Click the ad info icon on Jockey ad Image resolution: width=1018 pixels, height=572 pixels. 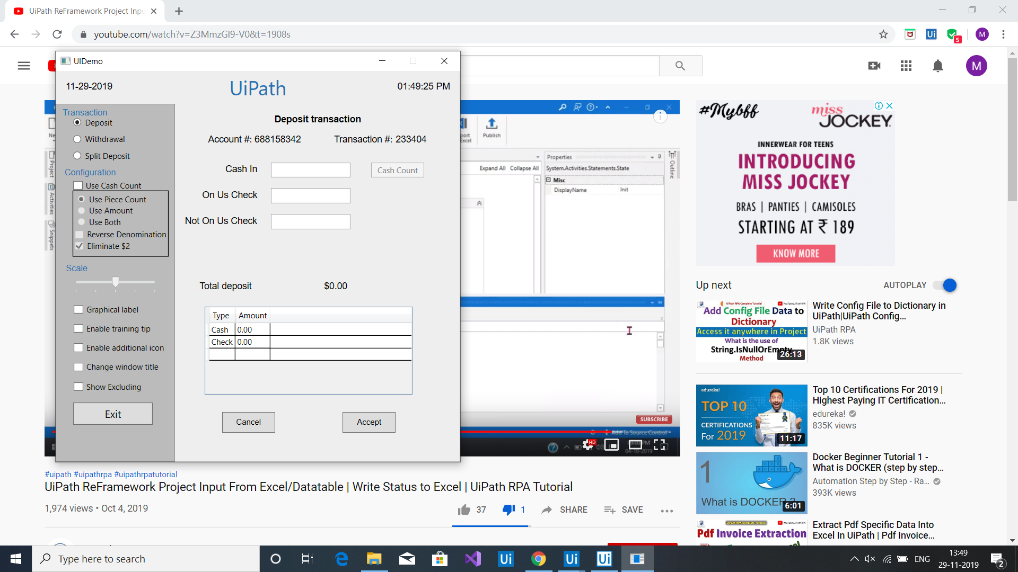tap(879, 105)
